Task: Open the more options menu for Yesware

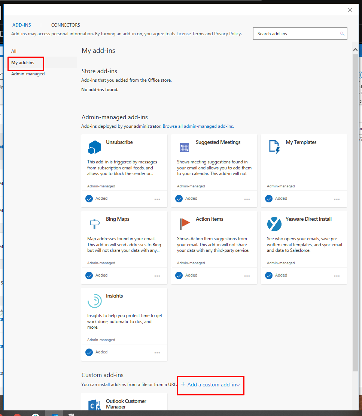Action: 337,276
